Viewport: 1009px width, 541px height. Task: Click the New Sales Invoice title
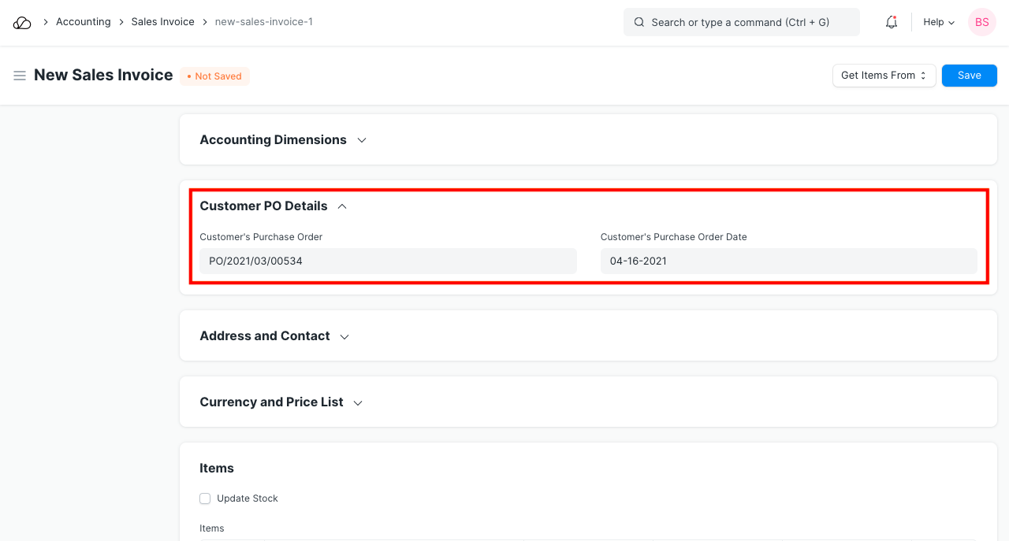[103, 76]
